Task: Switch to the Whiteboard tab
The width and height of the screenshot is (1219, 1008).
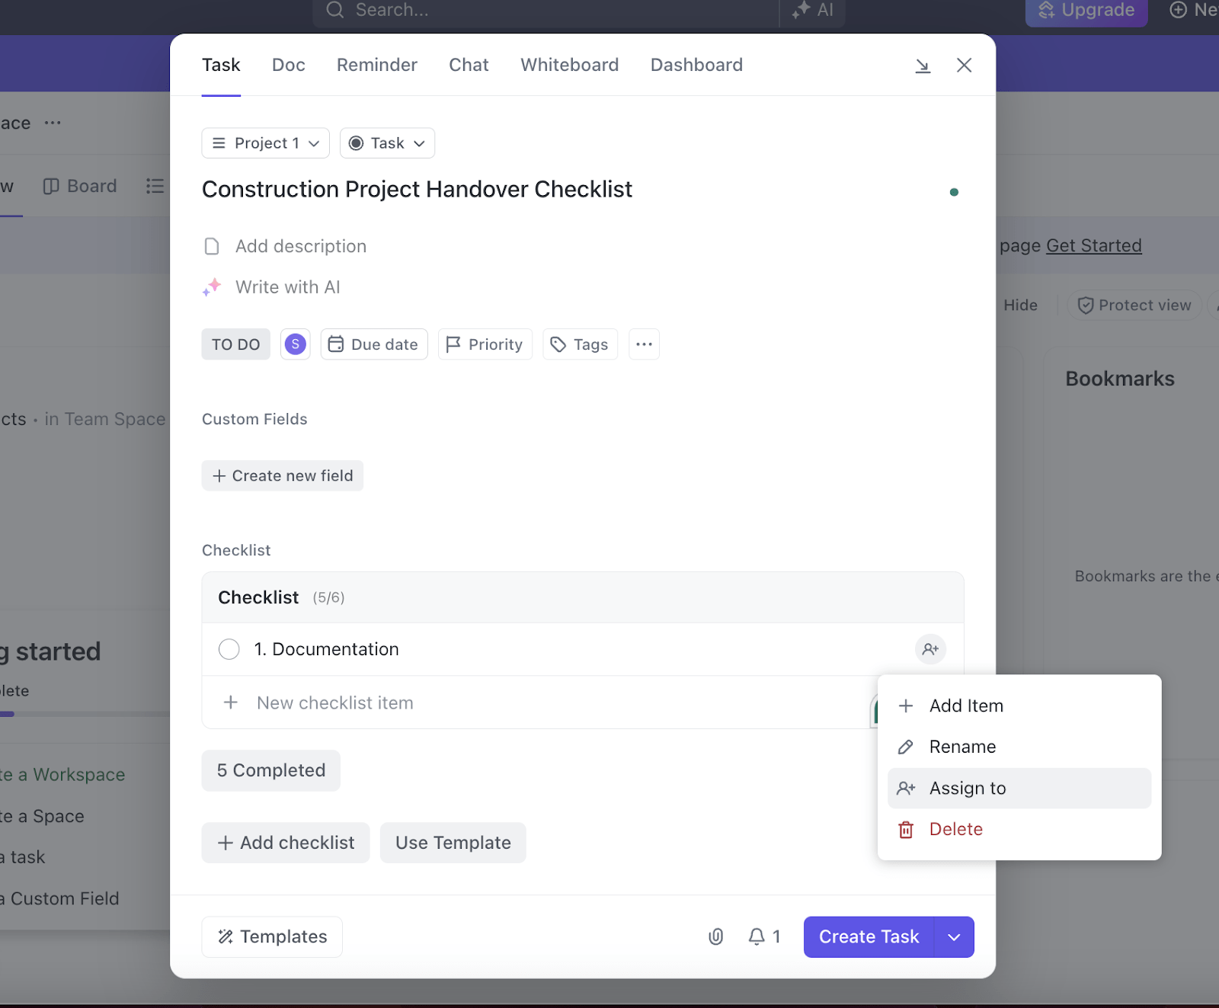Action: [x=569, y=65]
